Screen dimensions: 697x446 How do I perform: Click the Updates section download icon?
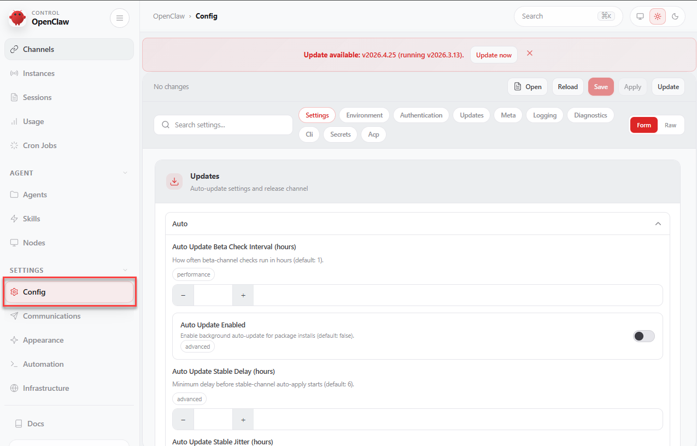pos(174,182)
